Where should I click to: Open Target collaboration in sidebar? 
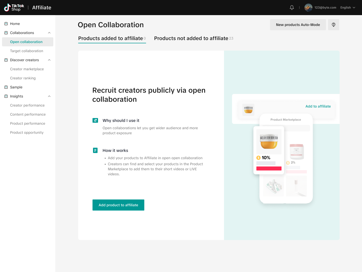coord(27,51)
